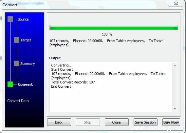Viewport: 186px width, 133px height.
Task: Click the green Convert step square icon
Action: click(x=10, y=84)
